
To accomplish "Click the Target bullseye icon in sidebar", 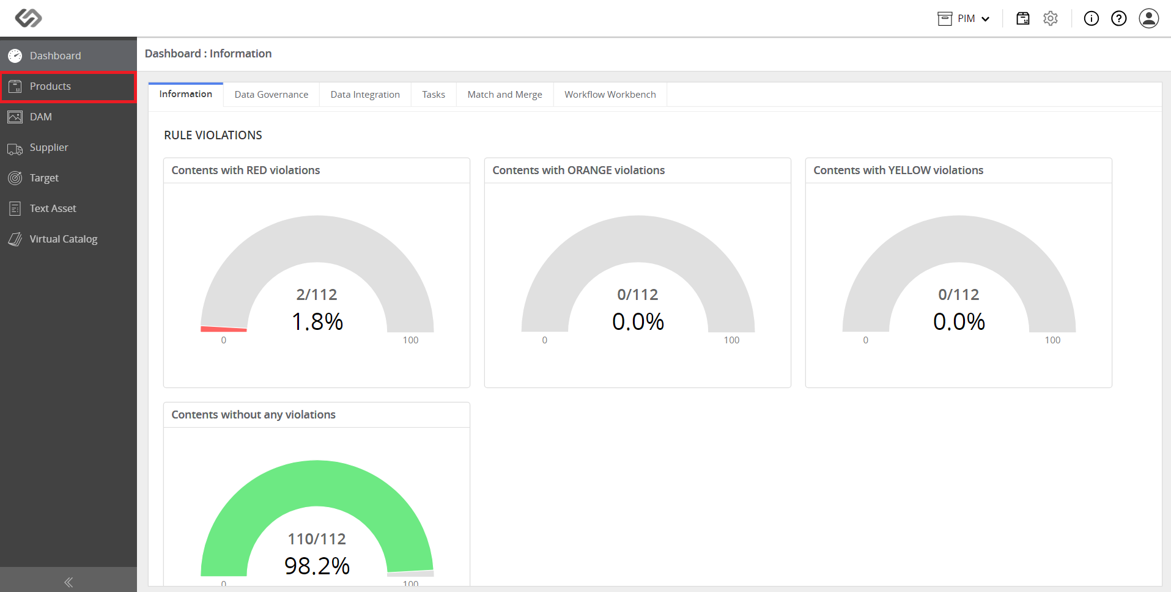I will [15, 178].
